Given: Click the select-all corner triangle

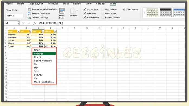Looking at the screenshot, I should [6, 28].
